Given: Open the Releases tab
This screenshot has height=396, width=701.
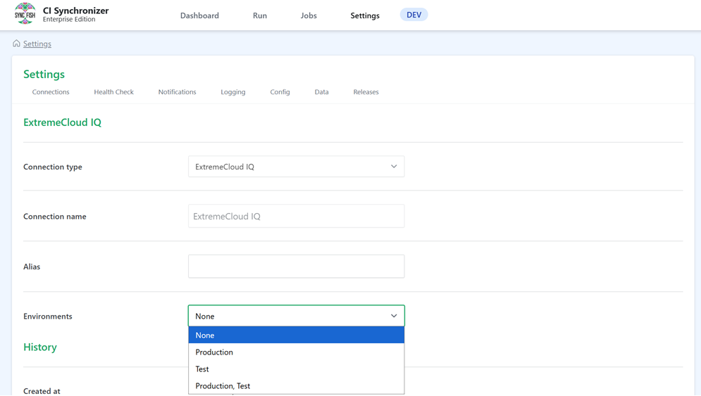Looking at the screenshot, I should click(366, 92).
